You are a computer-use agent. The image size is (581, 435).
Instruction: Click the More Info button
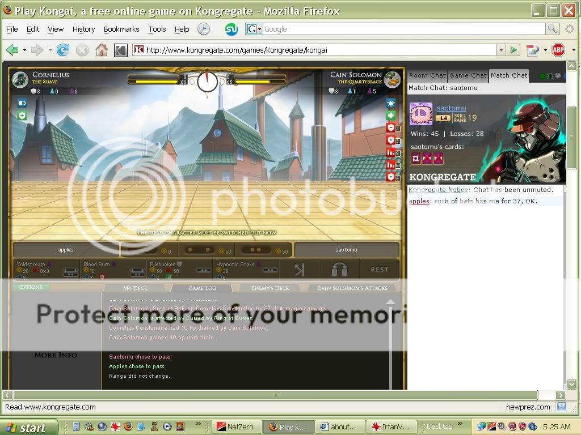click(56, 355)
